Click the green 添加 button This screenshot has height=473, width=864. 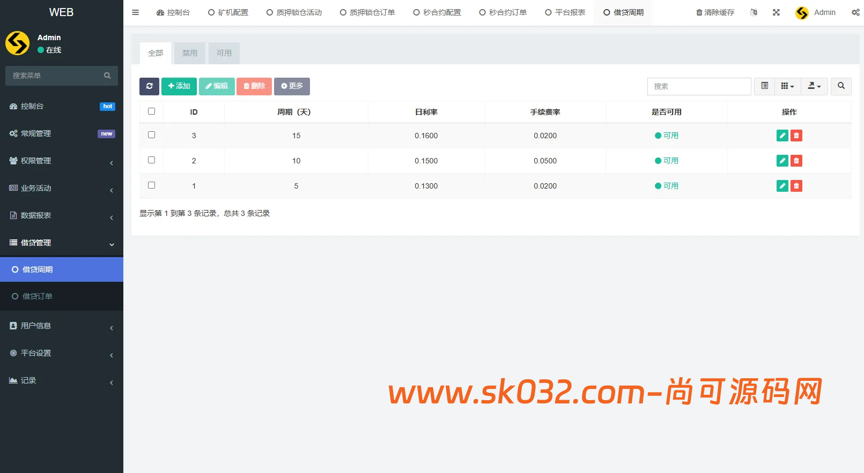pyautogui.click(x=179, y=86)
